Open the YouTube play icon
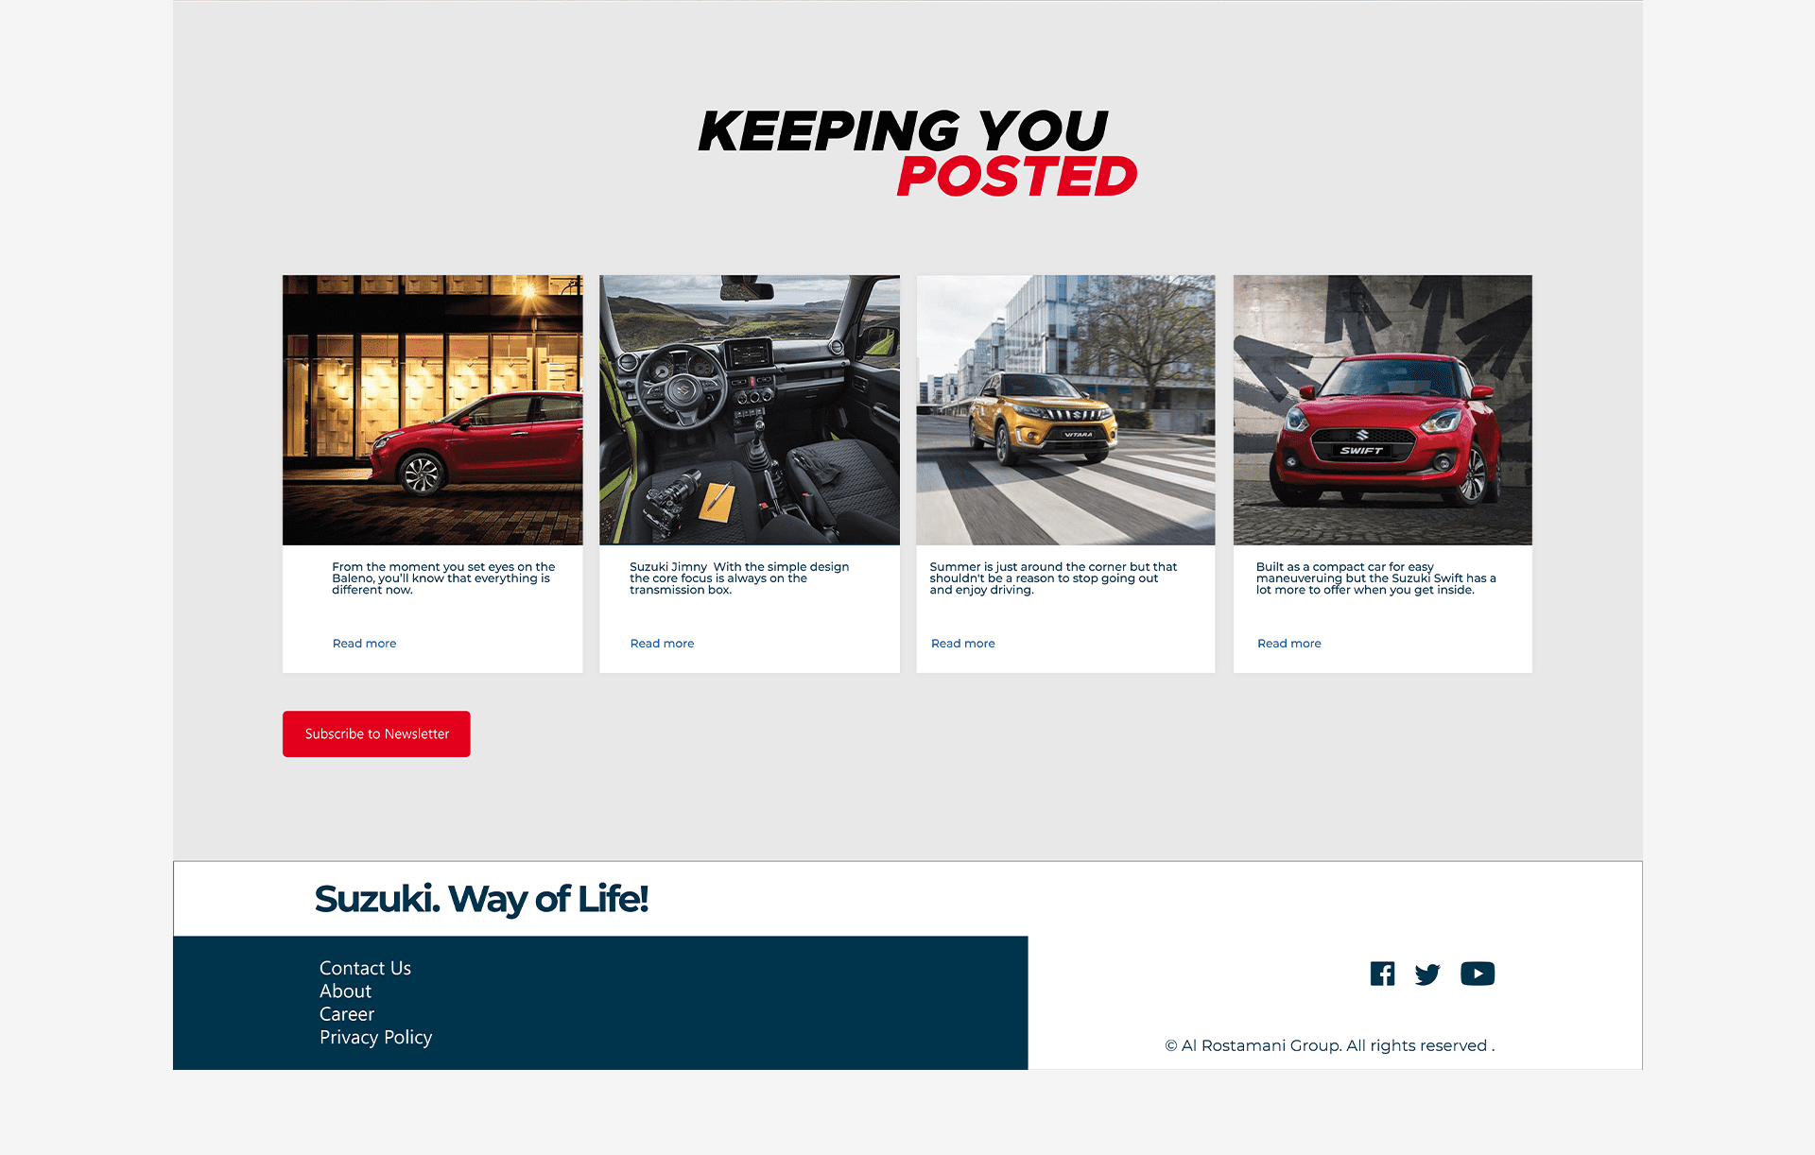This screenshot has width=1815, height=1155. [1478, 974]
